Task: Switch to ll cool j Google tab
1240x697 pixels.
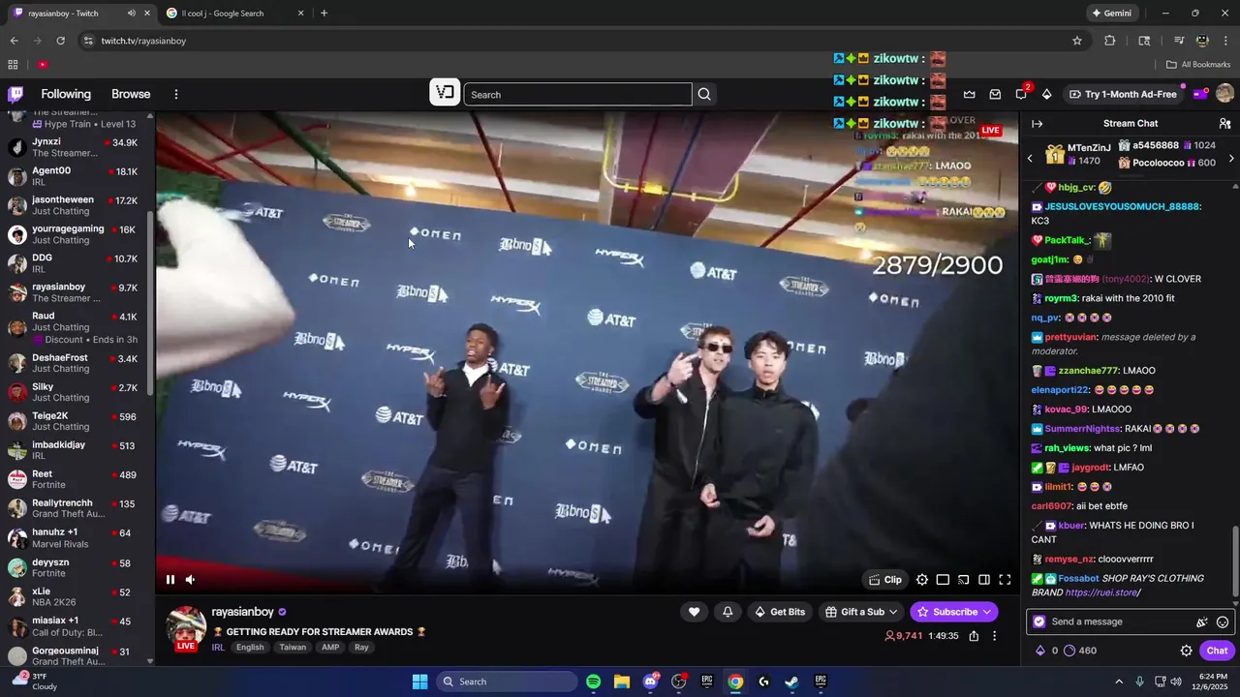Action: (x=233, y=14)
